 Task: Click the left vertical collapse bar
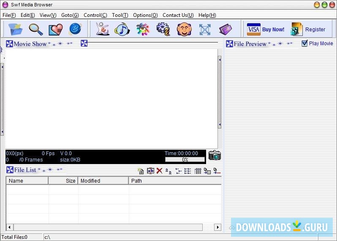click(2, 99)
